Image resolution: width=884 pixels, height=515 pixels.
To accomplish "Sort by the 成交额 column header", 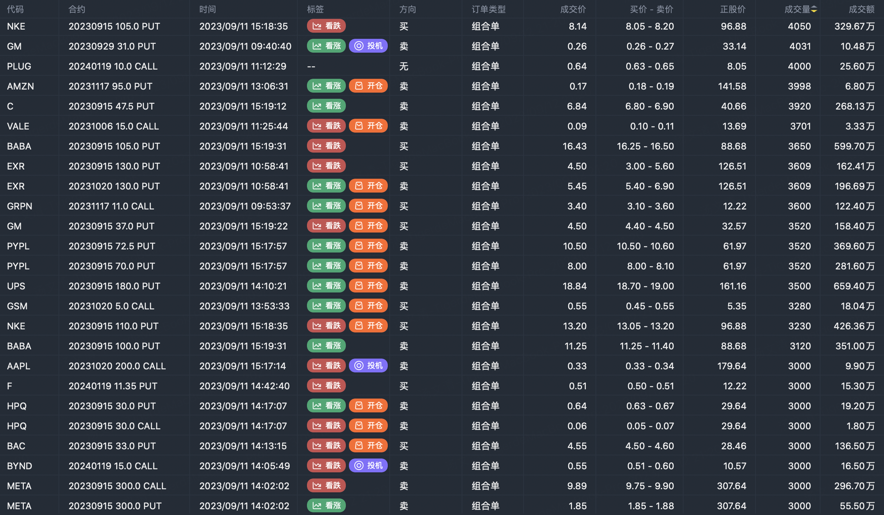I will [861, 10].
